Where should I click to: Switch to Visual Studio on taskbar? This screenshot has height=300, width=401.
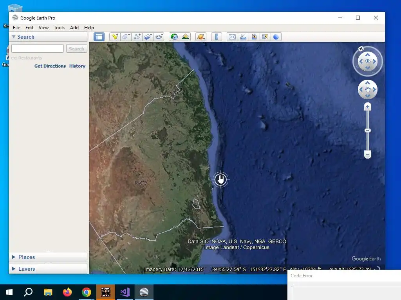[125, 292]
